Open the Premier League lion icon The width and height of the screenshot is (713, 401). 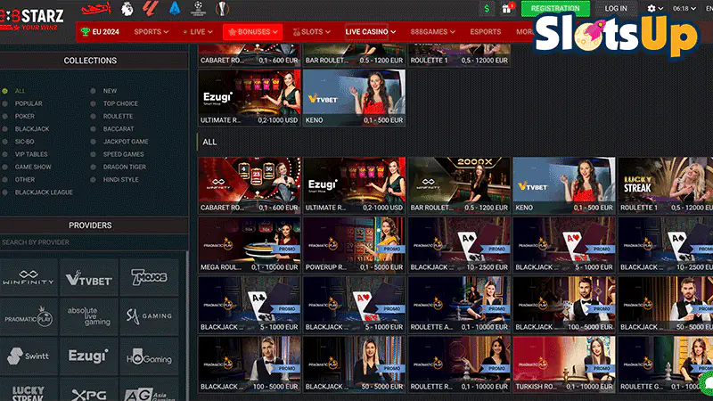pyautogui.click(x=127, y=9)
